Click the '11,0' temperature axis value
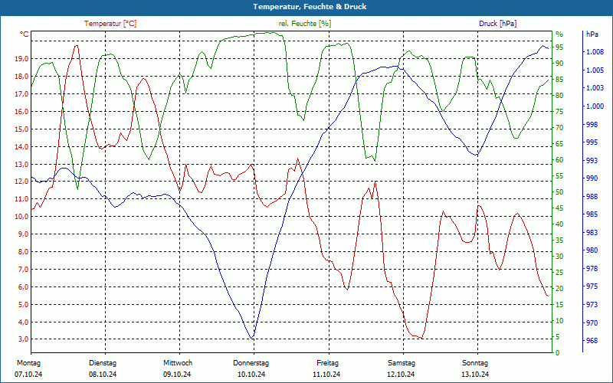This screenshot has height=383, width=613. (21, 199)
